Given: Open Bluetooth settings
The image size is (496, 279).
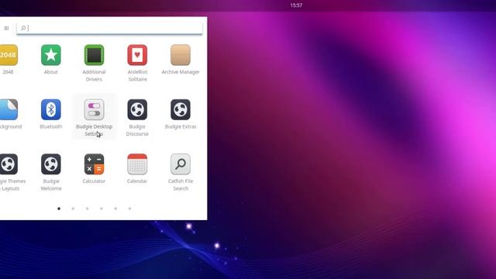Looking at the screenshot, I should click(51, 110).
